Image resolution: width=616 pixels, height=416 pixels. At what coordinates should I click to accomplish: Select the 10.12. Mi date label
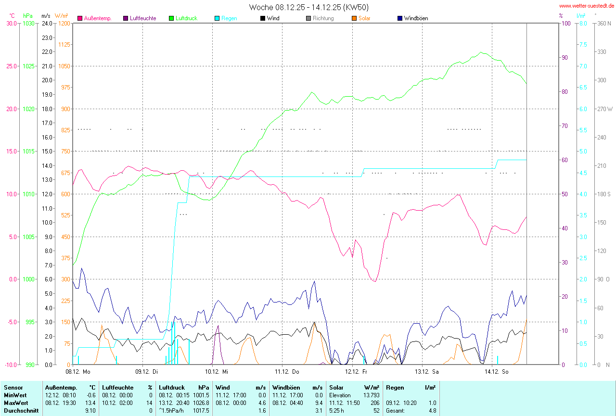coord(217,372)
